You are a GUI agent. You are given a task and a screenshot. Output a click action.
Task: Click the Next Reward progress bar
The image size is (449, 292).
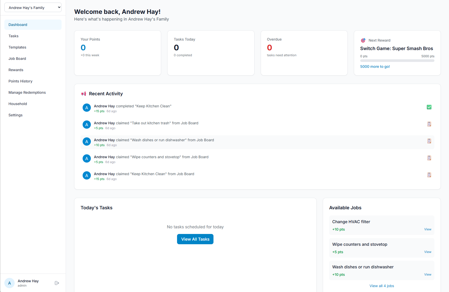[397, 61]
